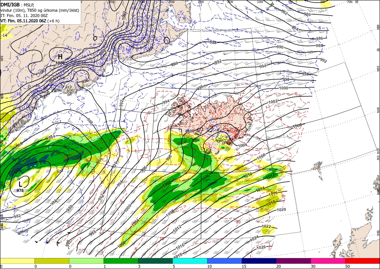Select the 'VT: Fim. 05.11.2020 06Z (+6 h)' line
380x269 pixels.
pyautogui.click(x=30, y=21)
